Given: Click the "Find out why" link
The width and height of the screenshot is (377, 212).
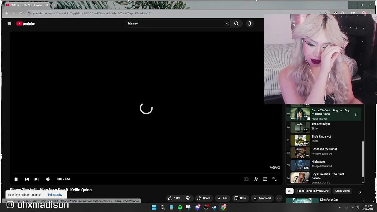Looking at the screenshot, I should [54, 195].
